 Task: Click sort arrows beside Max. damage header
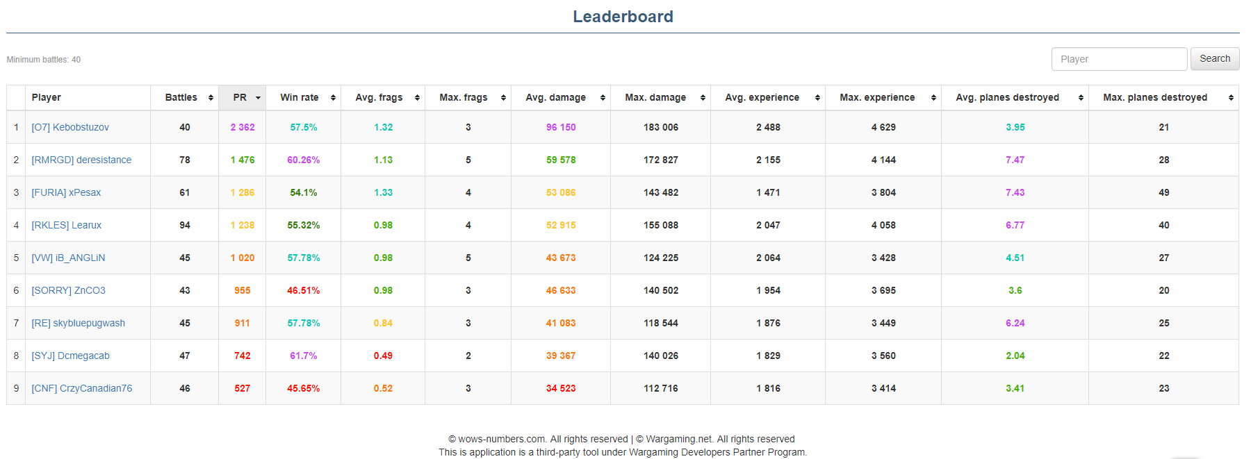(x=703, y=98)
